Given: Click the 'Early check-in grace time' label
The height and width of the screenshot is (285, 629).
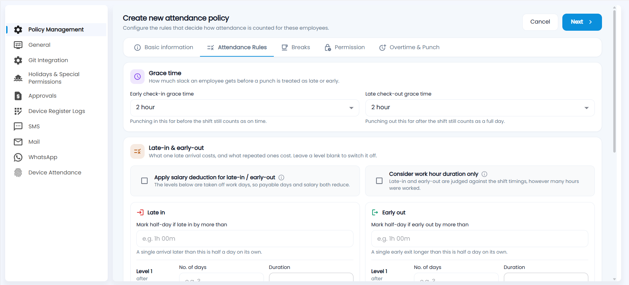Looking at the screenshot, I should [x=162, y=94].
